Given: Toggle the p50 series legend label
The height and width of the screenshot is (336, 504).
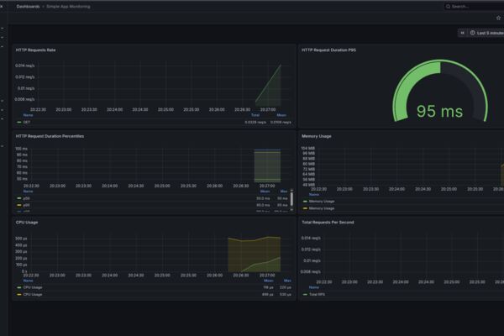Looking at the screenshot, I should [x=26, y=198].
